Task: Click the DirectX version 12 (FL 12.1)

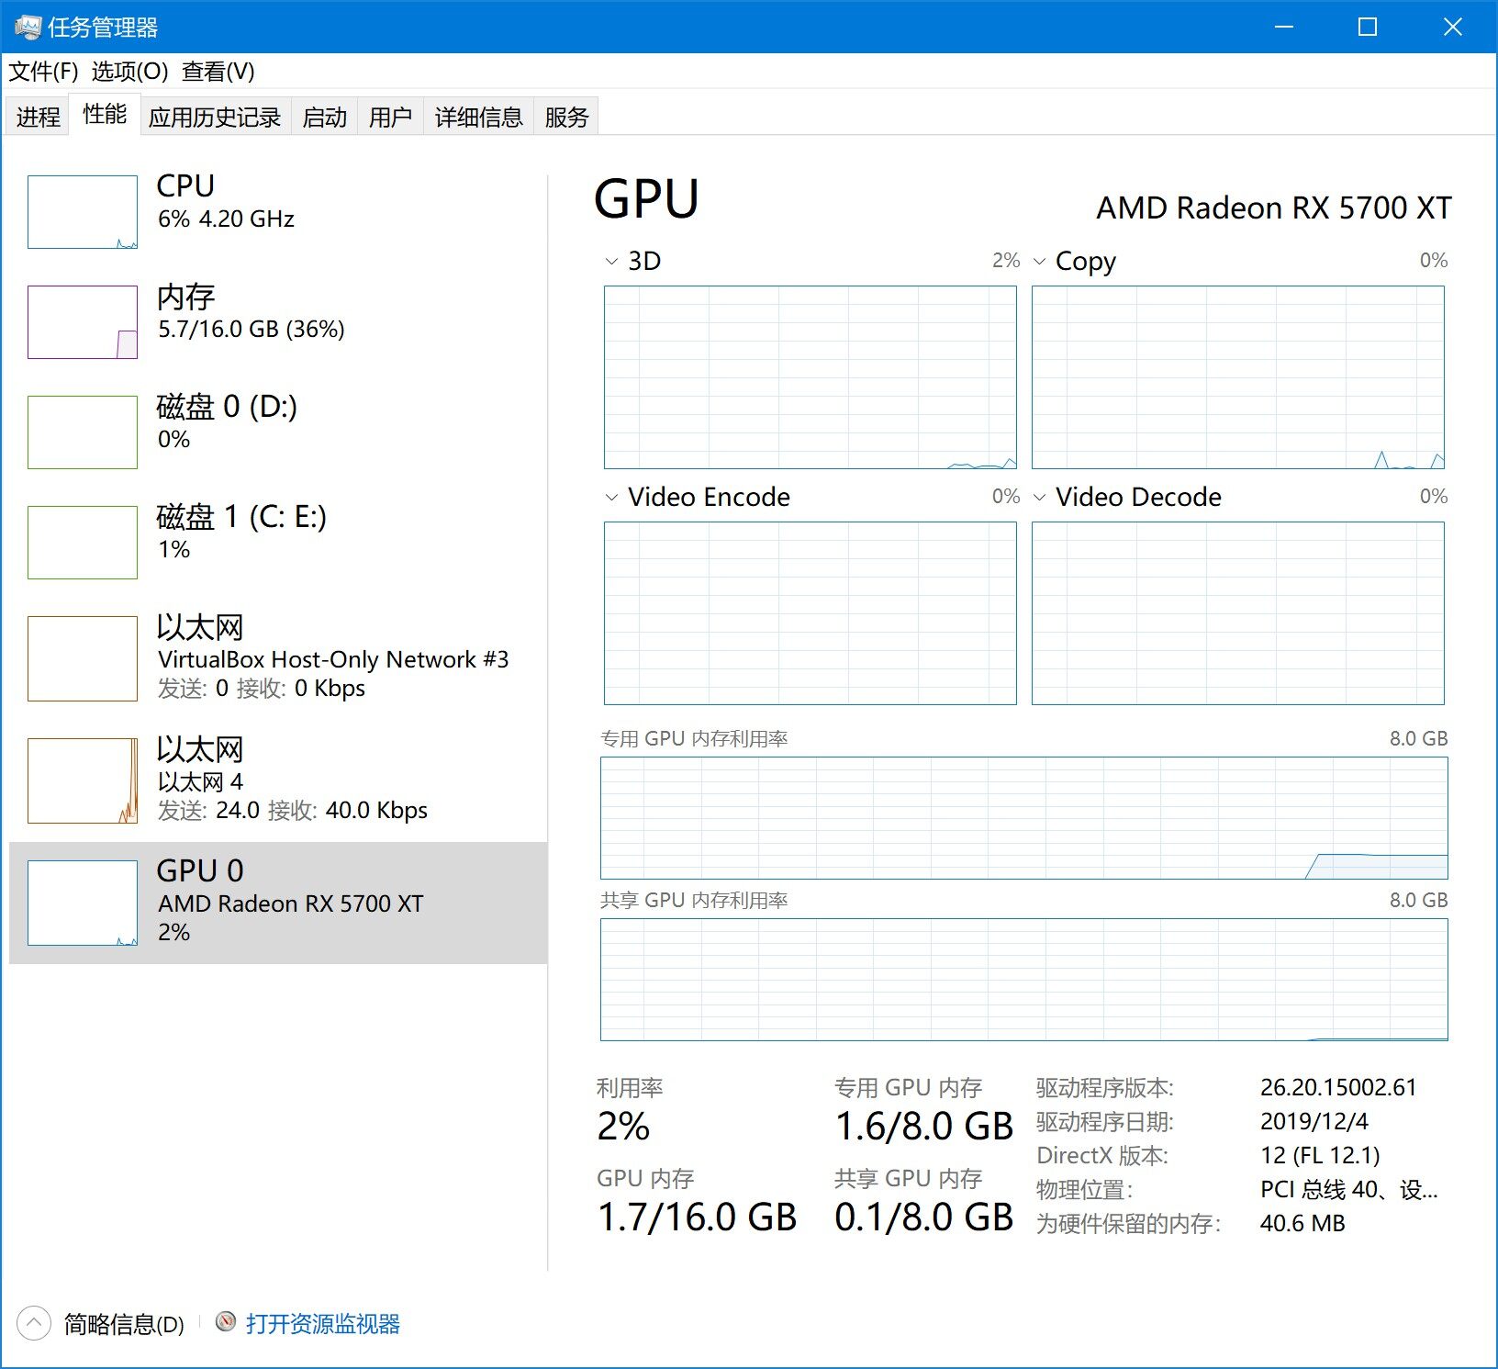Action: point(1320,1155)
